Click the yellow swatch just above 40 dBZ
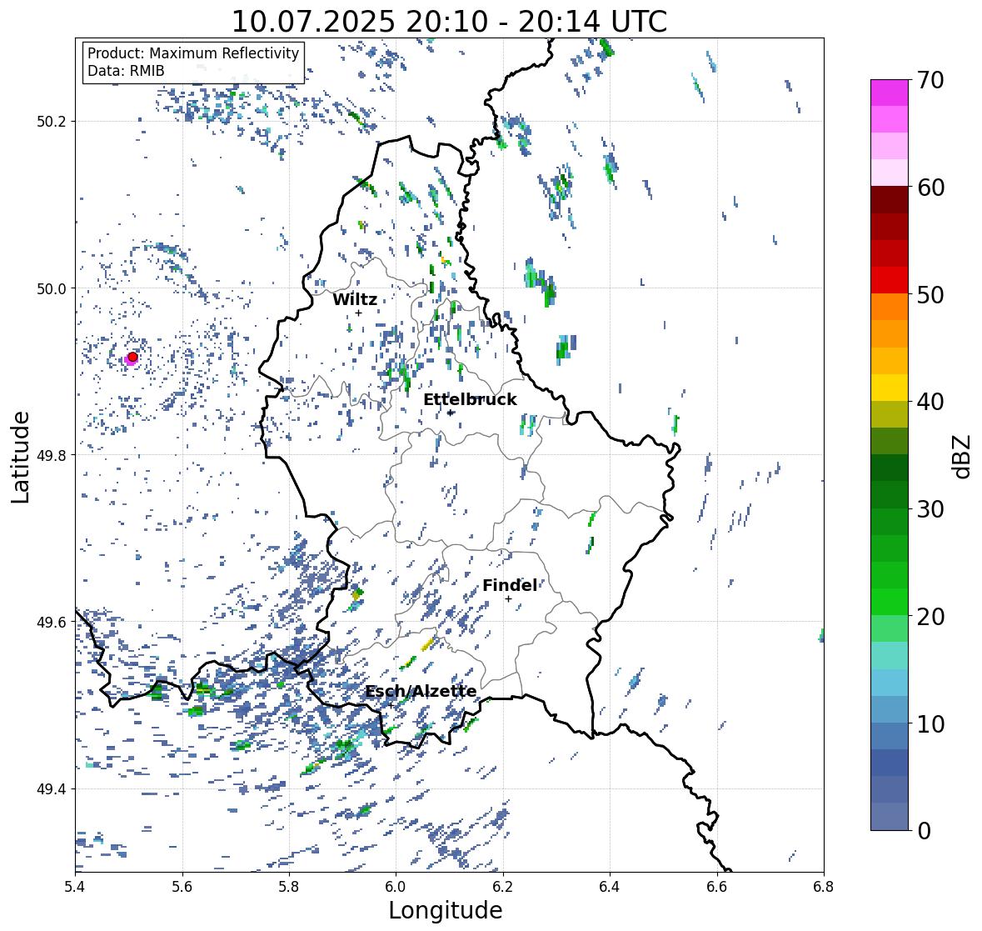982x931 pixels. [x=890, y=388]
